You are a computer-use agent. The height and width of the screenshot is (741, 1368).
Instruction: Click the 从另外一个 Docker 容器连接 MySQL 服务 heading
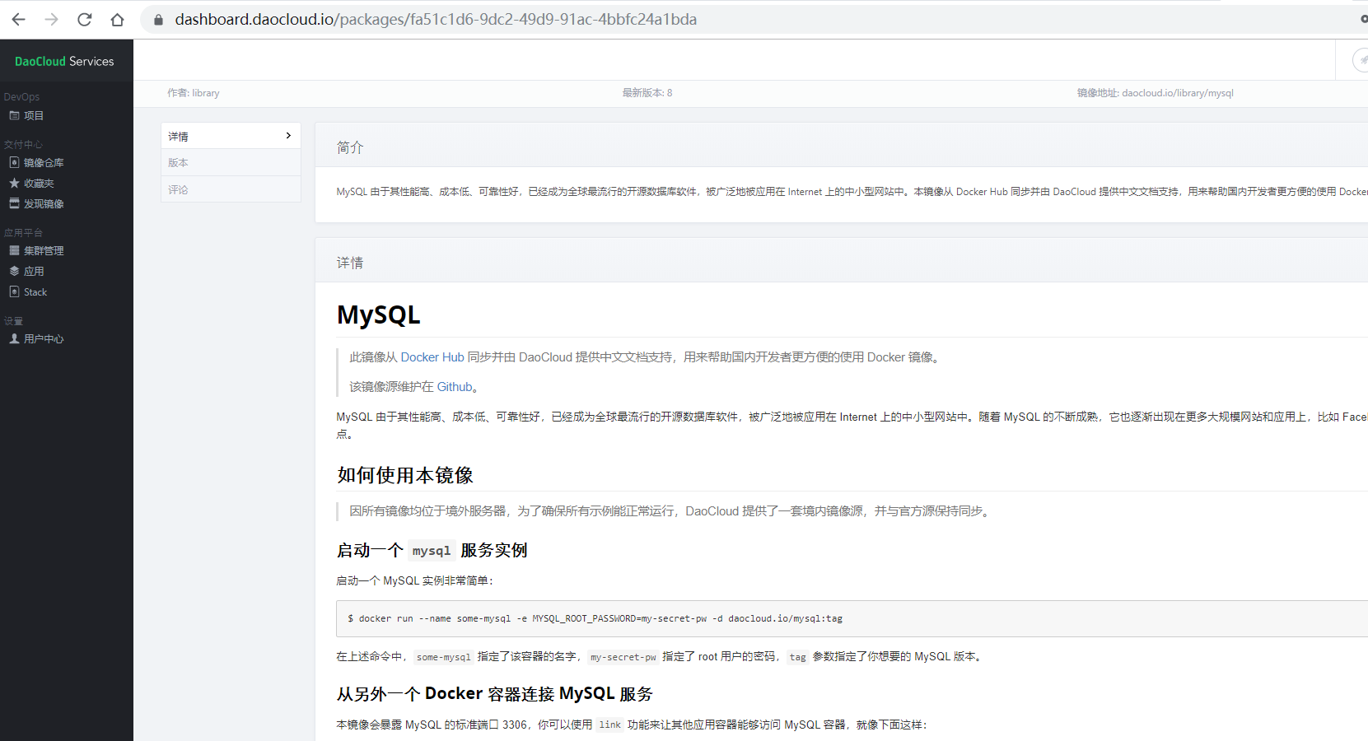pyautogui.click(x=495, y=694)
